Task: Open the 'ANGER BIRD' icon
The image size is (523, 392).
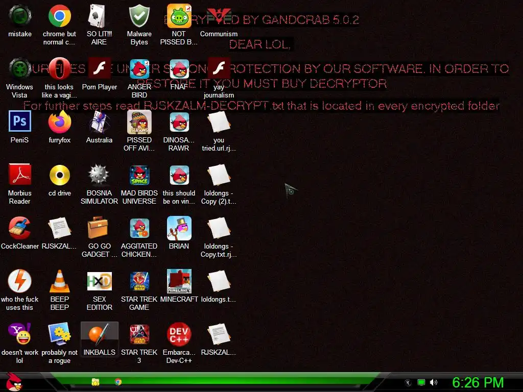Action: click(139, 69)
